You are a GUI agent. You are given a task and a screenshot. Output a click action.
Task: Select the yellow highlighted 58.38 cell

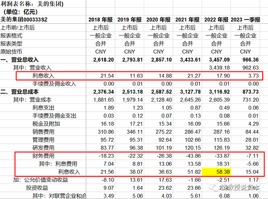[x=216, y=172]
